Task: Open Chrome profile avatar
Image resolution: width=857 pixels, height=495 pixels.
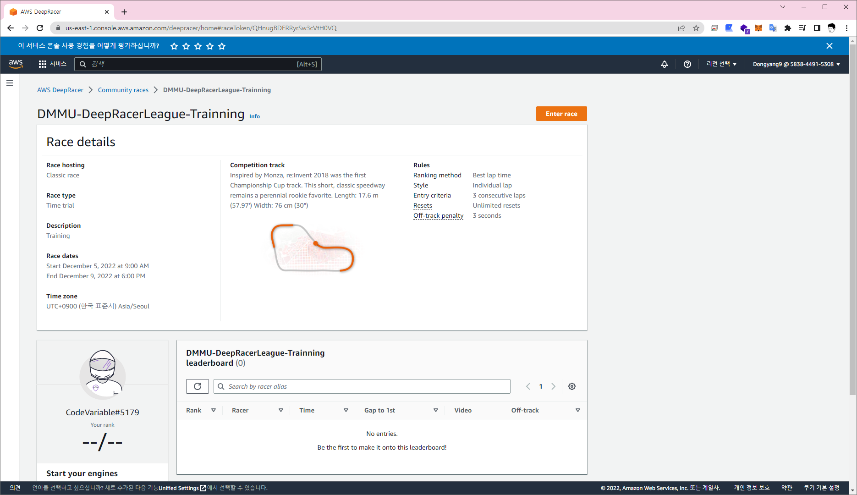Action: pos(832,28)
